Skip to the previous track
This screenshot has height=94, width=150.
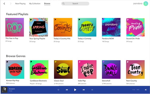coord(67,90)
